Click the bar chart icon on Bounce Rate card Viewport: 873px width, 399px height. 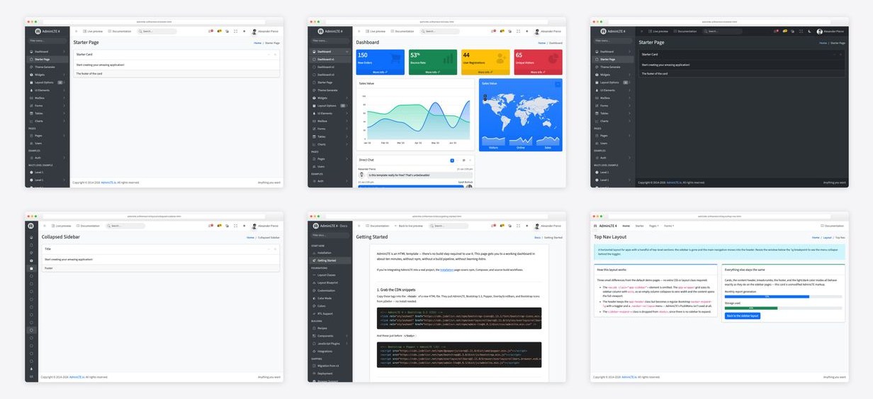(448, 59)
